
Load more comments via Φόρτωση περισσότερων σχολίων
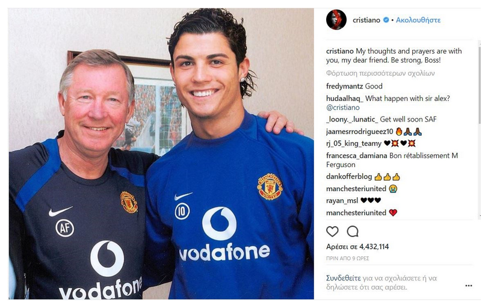tap(380, 73)
